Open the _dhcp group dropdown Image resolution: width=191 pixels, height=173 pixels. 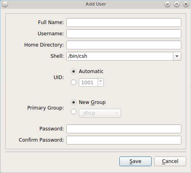click(x=100, y=113)
